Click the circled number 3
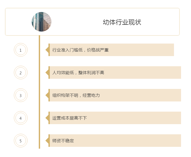The width and height of the screenshot is (191, 157). 21,95
